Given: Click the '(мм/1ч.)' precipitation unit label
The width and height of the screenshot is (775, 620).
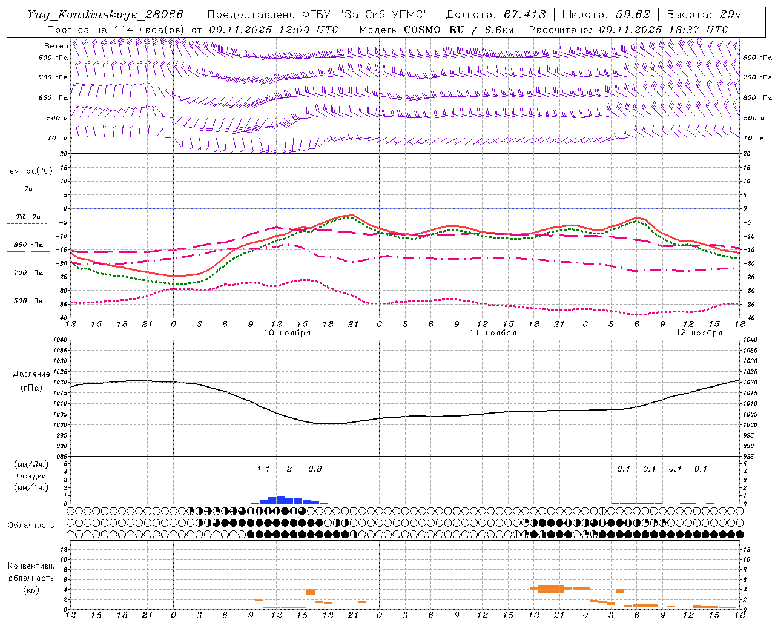Looking at the screenshot, I should [x=31, y=488].
